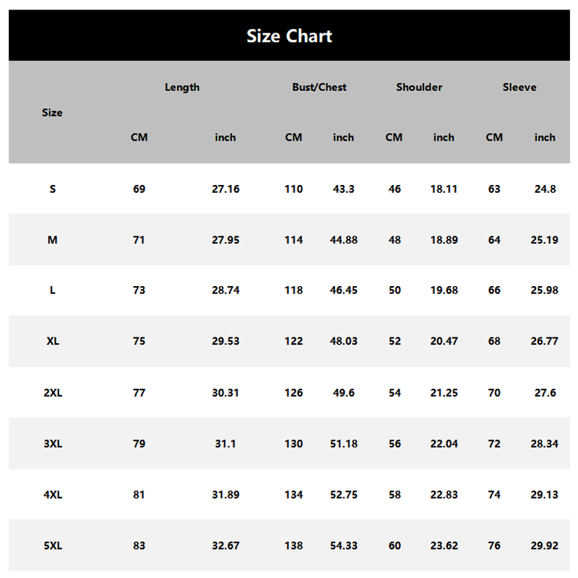578x578 pixels.
Task: Click the Sleeve column header
Action: (x=519, y=87)
